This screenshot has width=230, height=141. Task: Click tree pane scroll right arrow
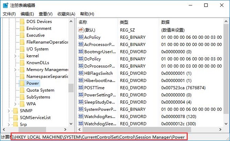65,130
